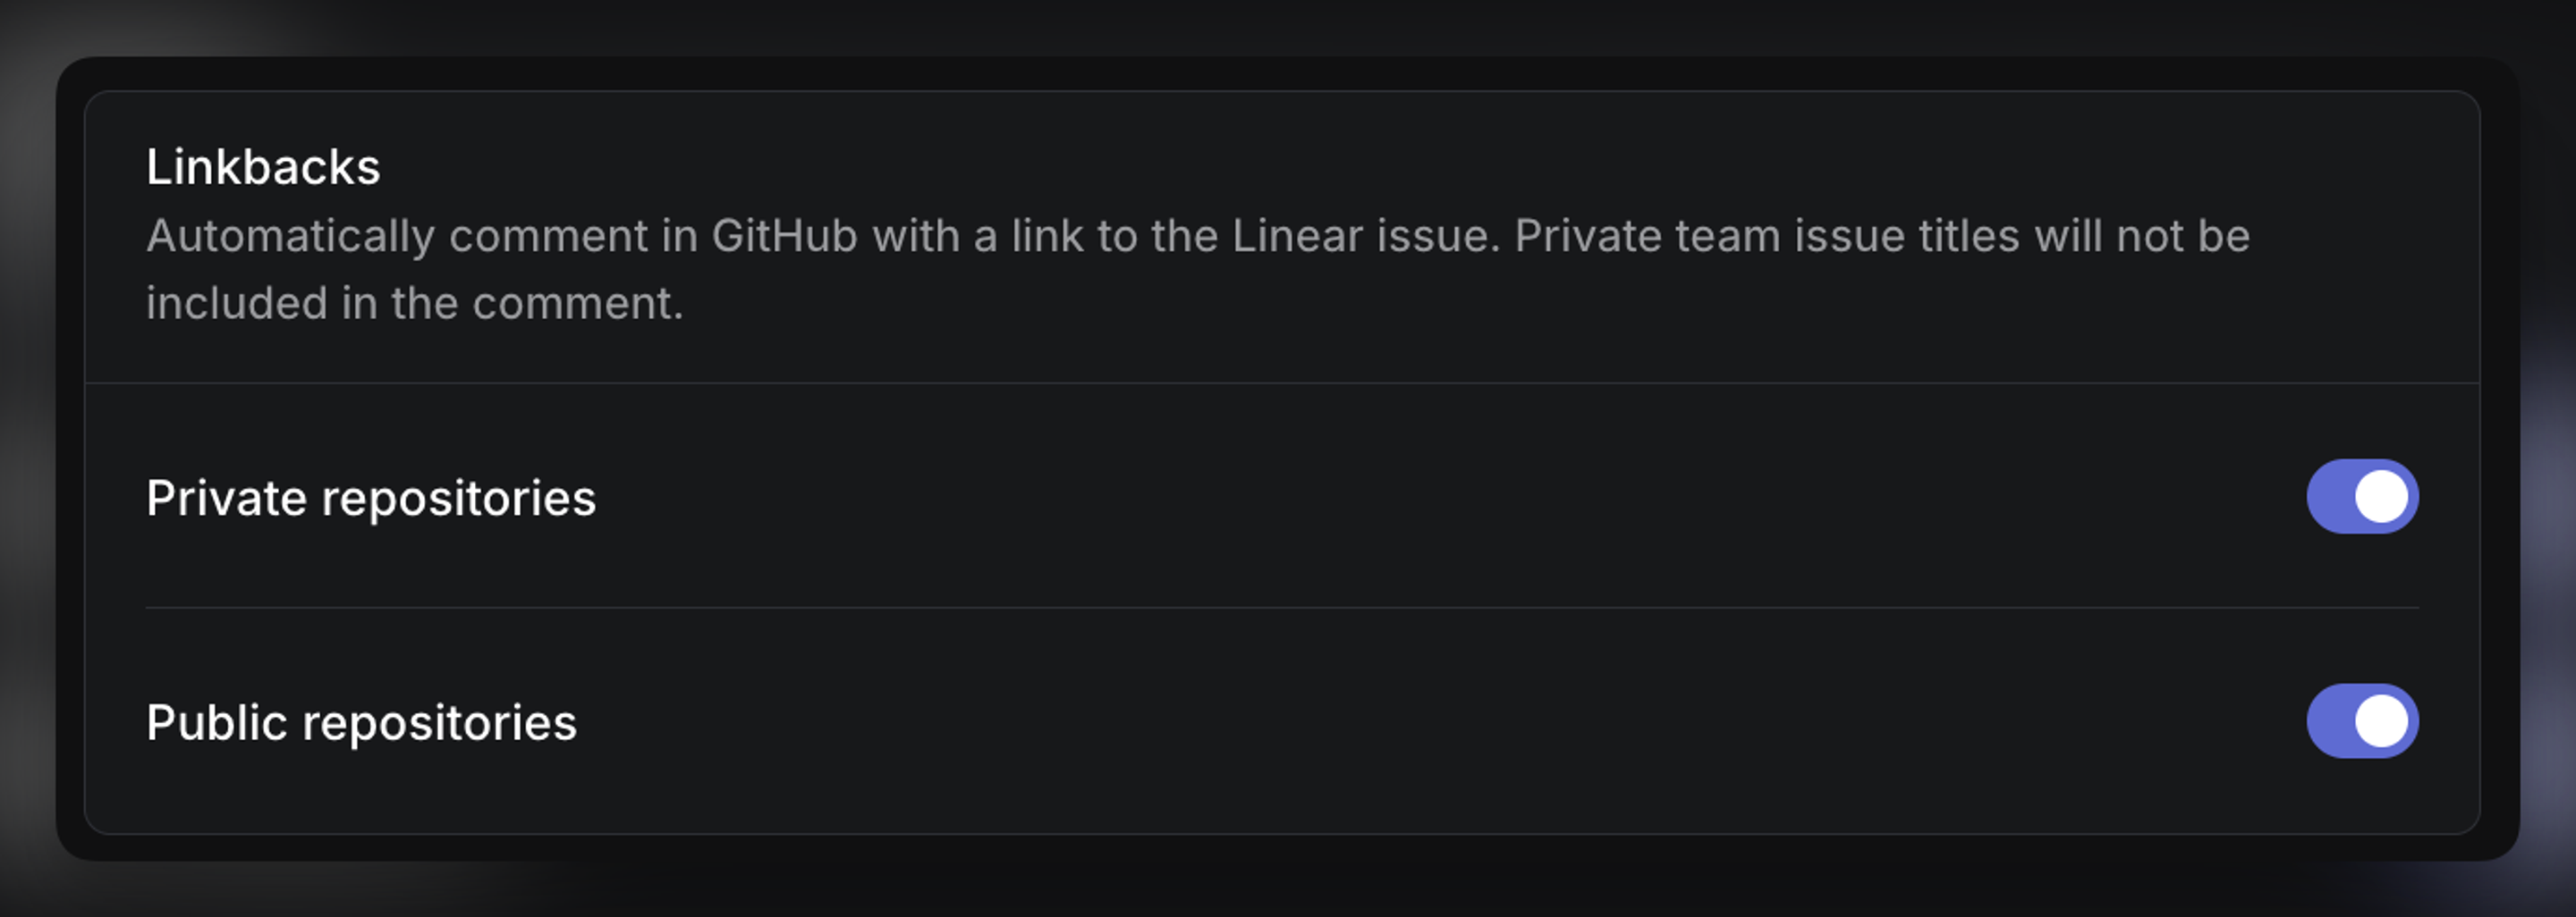Click the purple switch beside Public repositories
Viewport: 2576px width, 917px height.
click(2362, 721)
